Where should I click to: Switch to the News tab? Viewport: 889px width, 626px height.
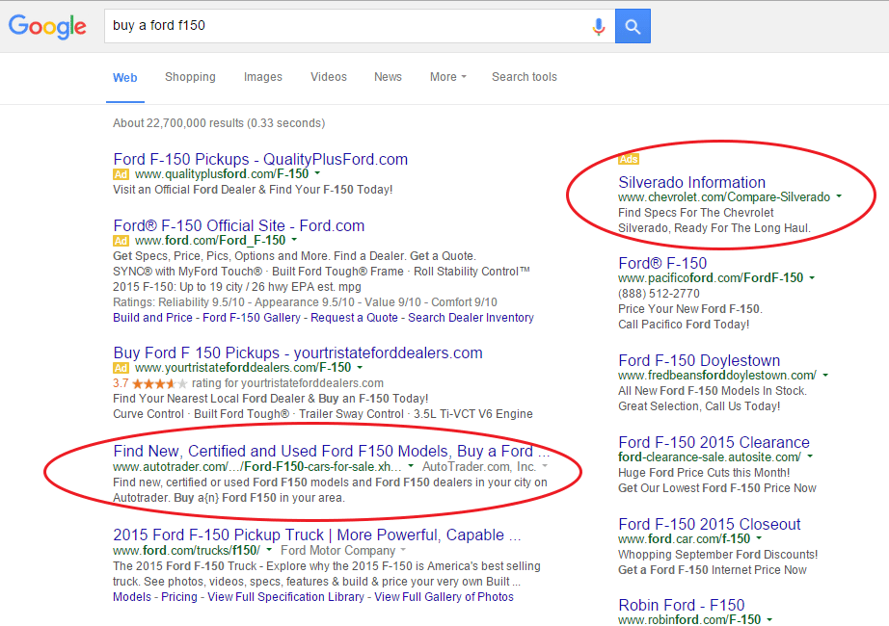coord(388,77)
